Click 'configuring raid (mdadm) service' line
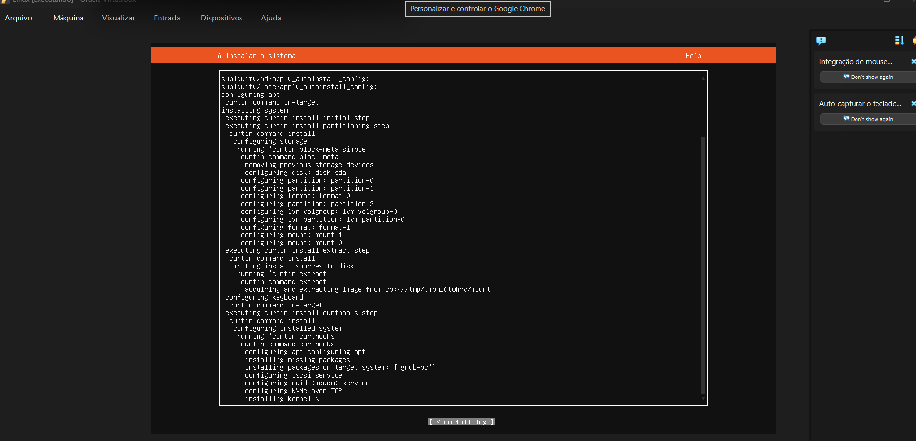The height and width of the screenshot is (441, 916). point(307,383)
